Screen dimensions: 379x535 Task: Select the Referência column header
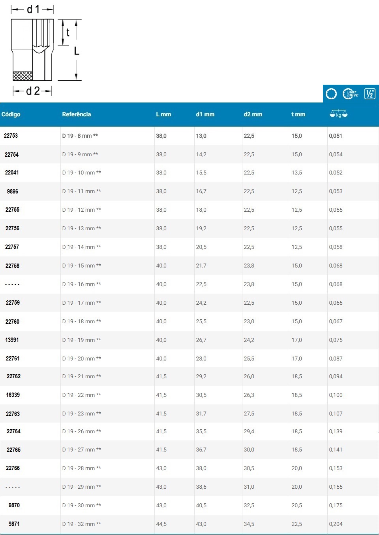(x=77, y=114)
